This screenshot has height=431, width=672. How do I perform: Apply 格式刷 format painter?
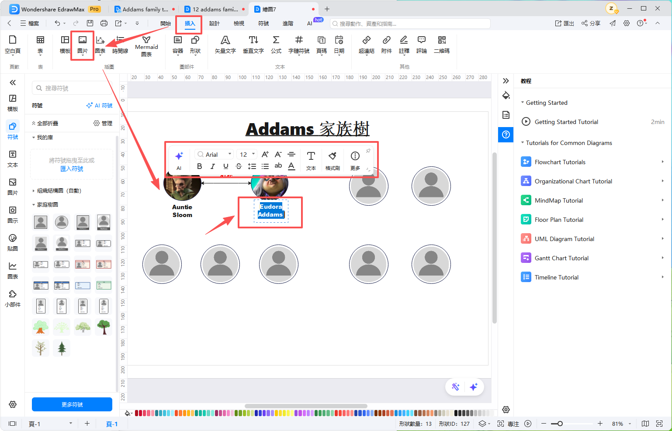click(333, 160)
